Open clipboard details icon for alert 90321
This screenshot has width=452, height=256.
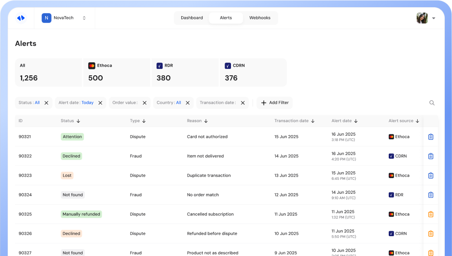430,137
